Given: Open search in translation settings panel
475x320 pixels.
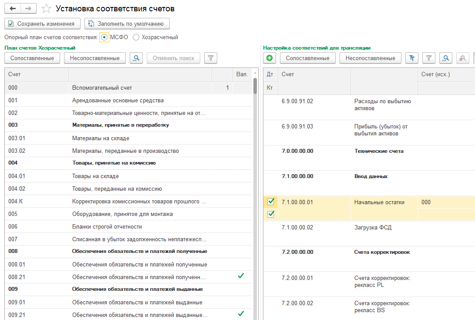Looking at the screenshot, I should click(446, 58).
